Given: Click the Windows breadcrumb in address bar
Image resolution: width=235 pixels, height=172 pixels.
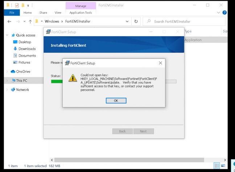Looking at the screenshot, I should click(52, 21).
